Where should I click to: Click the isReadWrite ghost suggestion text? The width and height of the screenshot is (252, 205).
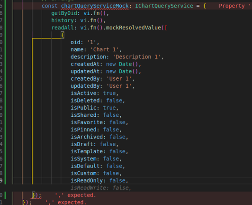(x=101, y=188)
